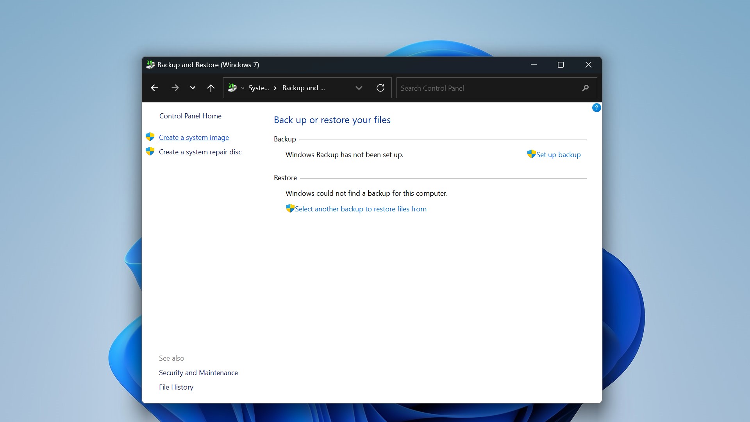Viewport: 750px width, 422px height.
Task: Open Security and Maintenance
Action: (198, 373)
